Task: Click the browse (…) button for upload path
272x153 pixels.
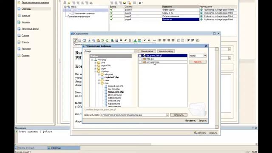Action: (x=167, y=115)
